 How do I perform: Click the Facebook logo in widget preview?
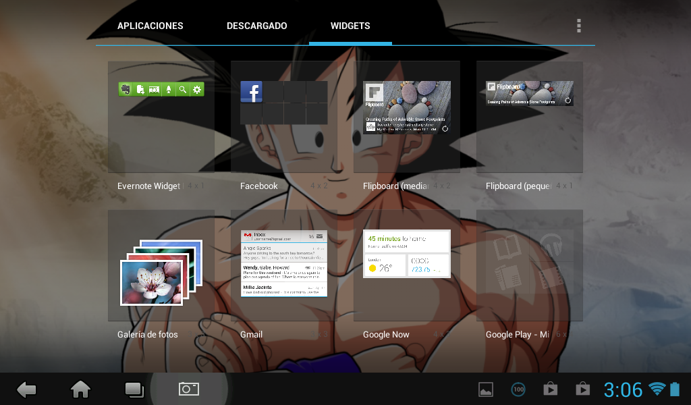click(251, 92)
